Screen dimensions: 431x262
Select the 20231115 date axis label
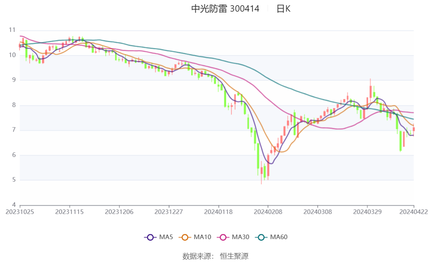(69, 212)
